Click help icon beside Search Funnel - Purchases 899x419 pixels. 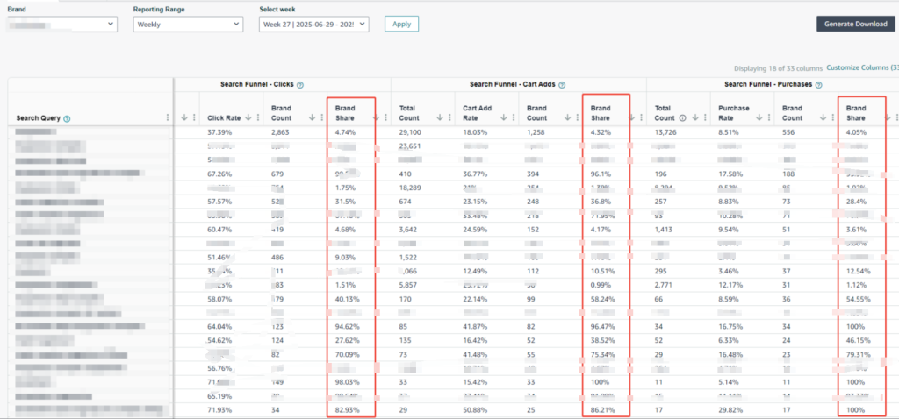tap(816, 85)
